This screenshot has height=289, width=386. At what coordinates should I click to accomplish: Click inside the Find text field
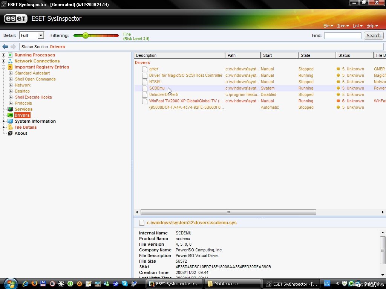click(x=342, y=36)
